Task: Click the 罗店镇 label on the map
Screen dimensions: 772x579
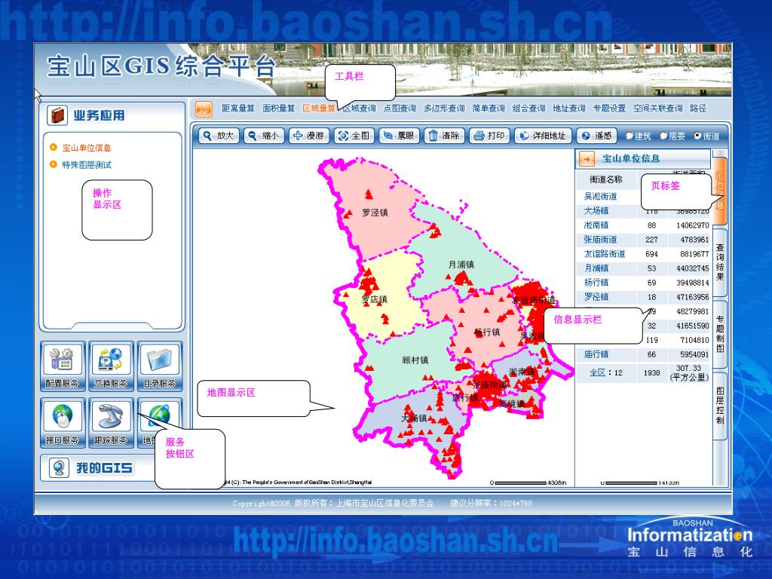Action: pos(374,299)
